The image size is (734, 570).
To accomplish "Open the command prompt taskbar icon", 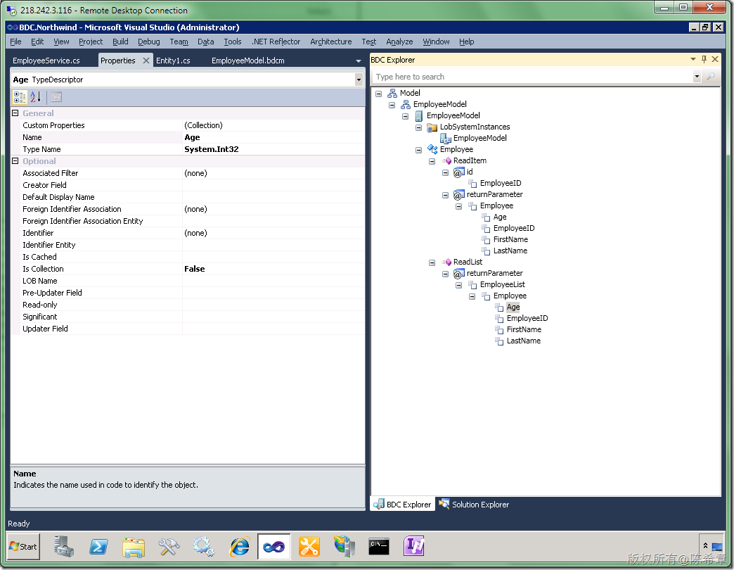I will pos(379,547).
